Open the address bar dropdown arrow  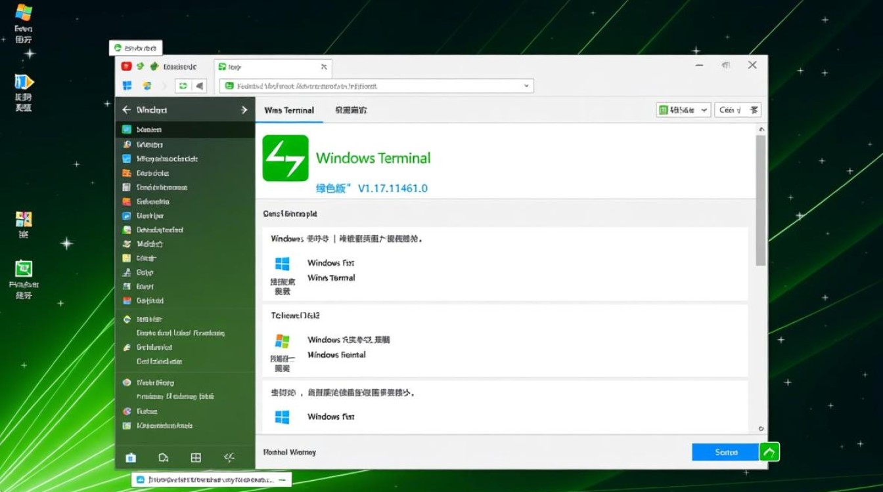[x=525, y=85]
